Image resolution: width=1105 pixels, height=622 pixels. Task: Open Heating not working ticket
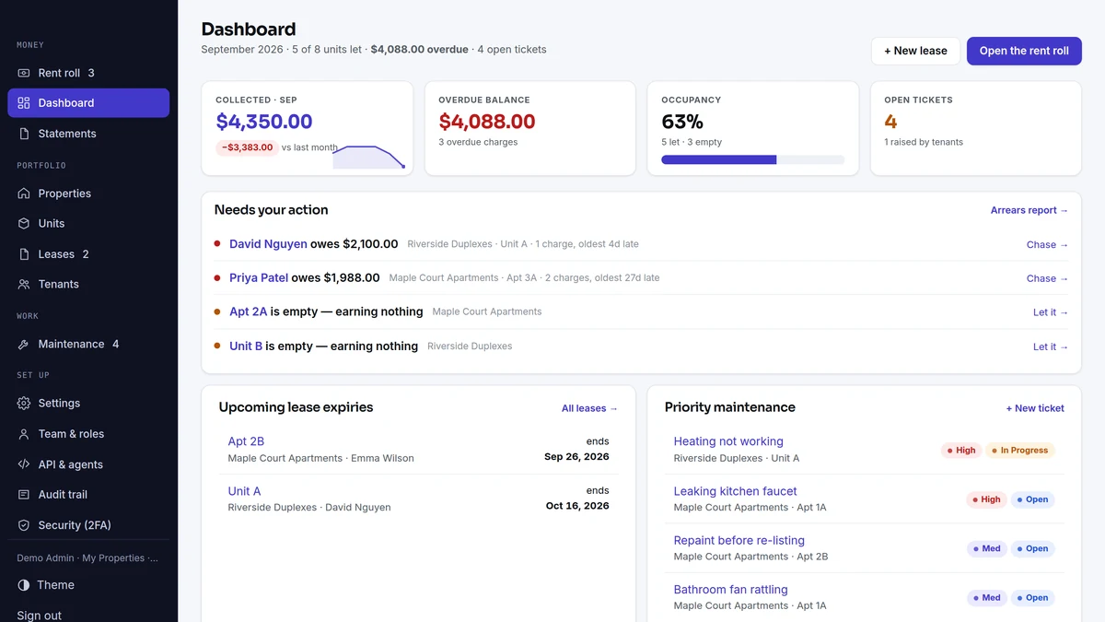coord(728,441)
